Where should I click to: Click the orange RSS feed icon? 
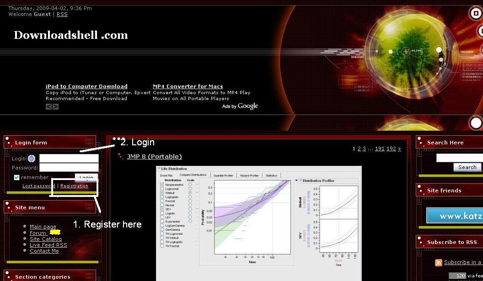[x=439, y=263]
